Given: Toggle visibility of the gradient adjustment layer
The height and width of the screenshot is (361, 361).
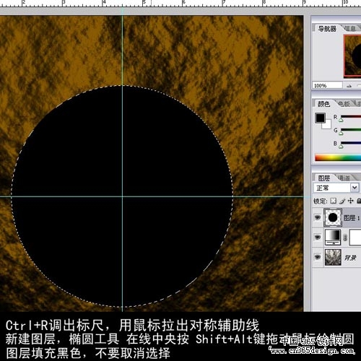Looking at the screenshot, I should [318, 238].
